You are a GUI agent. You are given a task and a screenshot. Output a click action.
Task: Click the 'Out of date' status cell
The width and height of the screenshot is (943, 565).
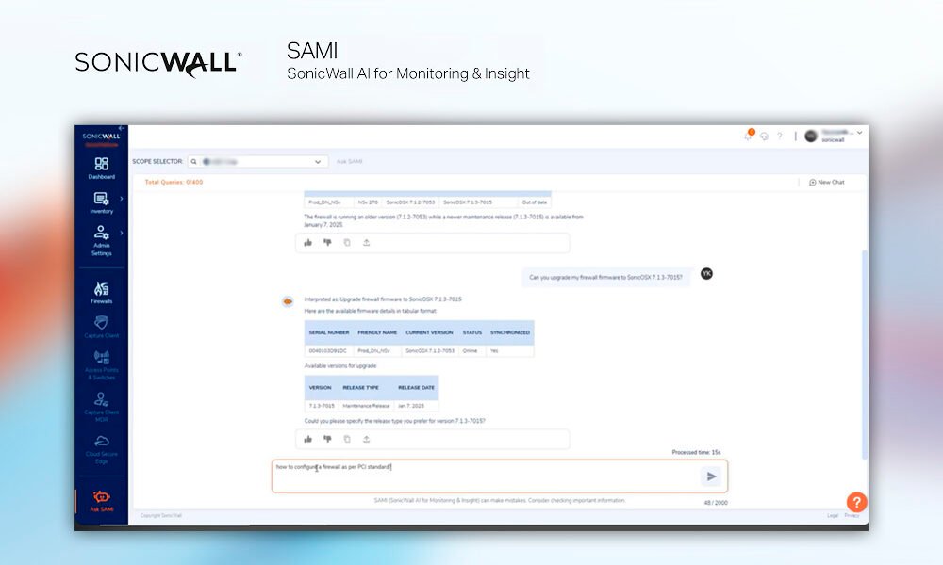(534, 202)
